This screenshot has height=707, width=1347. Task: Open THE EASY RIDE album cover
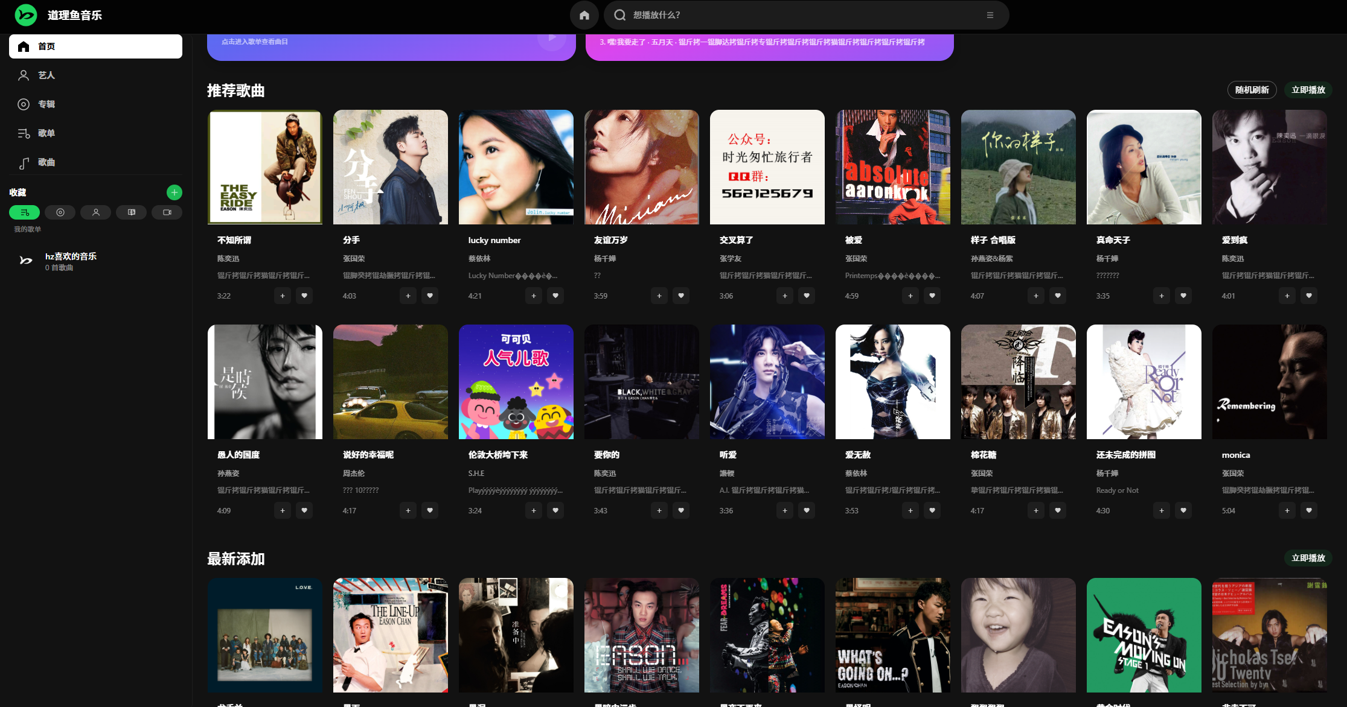(265, 167)
